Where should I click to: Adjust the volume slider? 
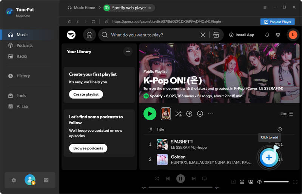(276, 182)
